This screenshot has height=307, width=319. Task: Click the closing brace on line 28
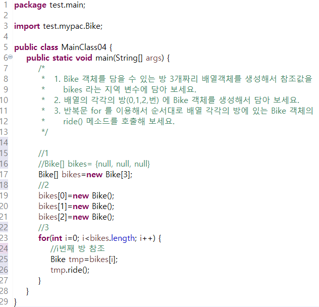click(x=28, y=291)
